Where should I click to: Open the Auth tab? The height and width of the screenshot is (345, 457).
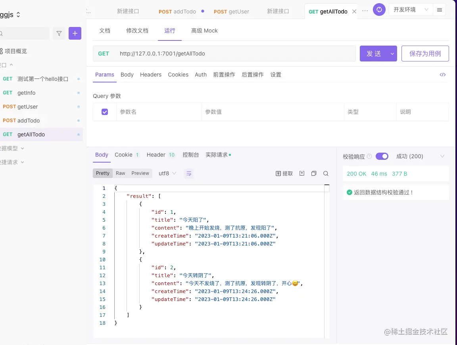201,75
